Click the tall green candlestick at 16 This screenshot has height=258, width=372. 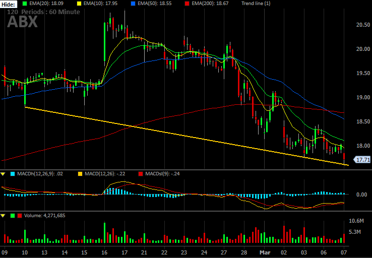[105, 42]
